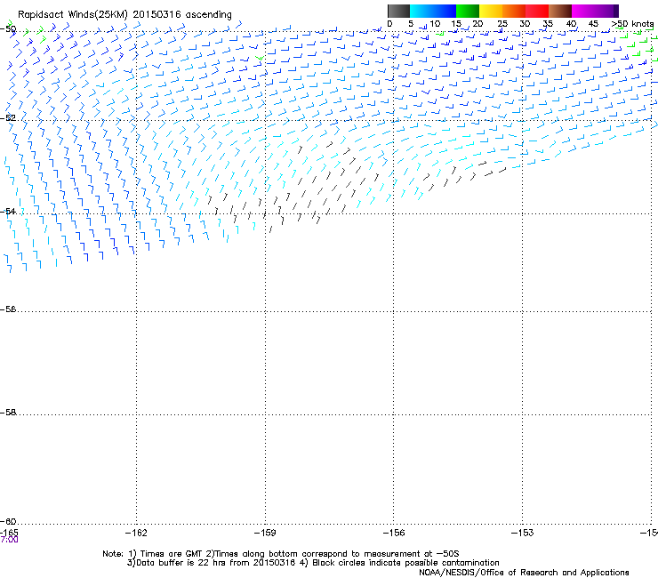Viewport: 658px width, 578px height.
Task: Click the cyan-blue 5-15 knots legend color
Action: pos(433,11)
